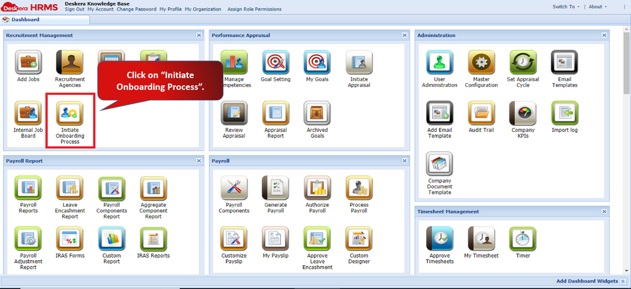Open Goal Setting
631x289 pixels.
[276, 62]
